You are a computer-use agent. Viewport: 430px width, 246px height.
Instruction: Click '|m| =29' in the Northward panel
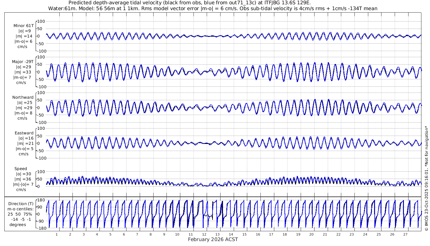[x=25, y=108]
